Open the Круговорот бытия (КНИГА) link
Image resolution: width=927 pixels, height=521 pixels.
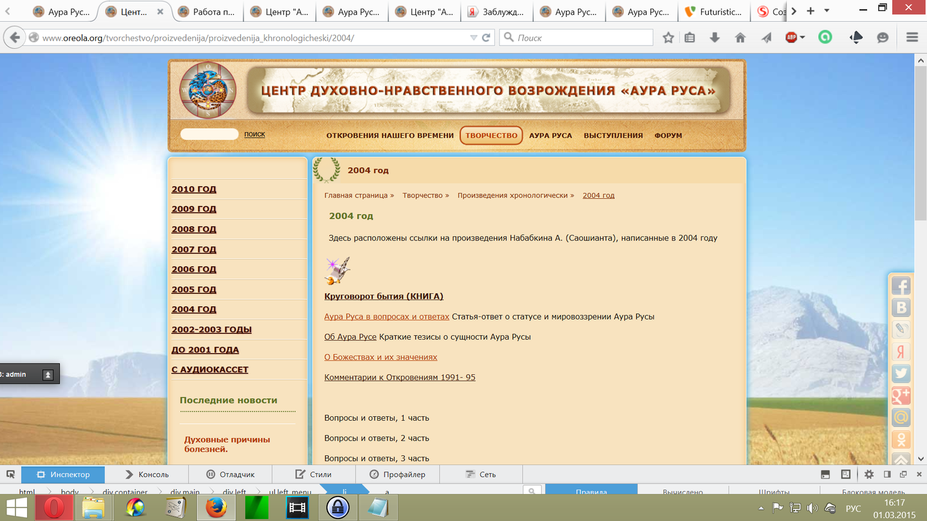point(384,297)
